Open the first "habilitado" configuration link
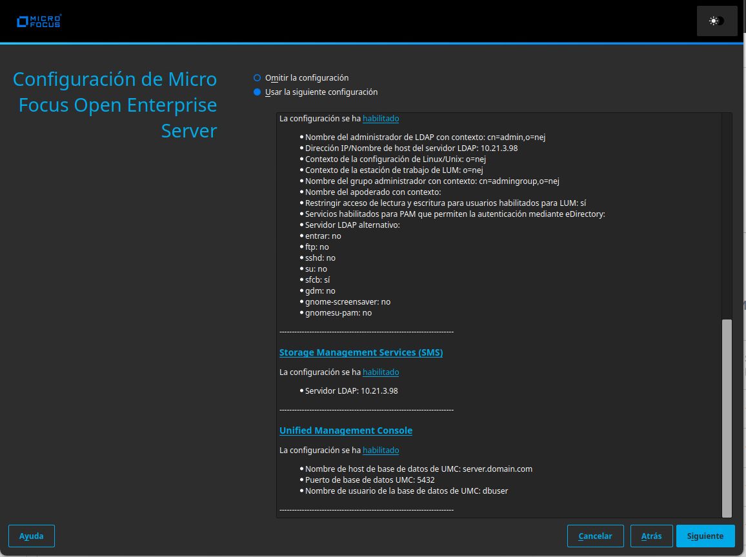 (380, 118)
